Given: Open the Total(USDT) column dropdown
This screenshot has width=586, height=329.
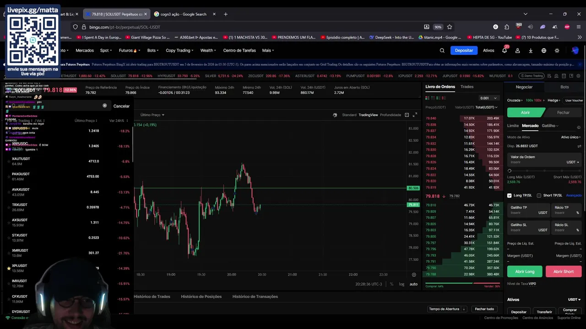Looking at the screenshot, I should point(486,107).
